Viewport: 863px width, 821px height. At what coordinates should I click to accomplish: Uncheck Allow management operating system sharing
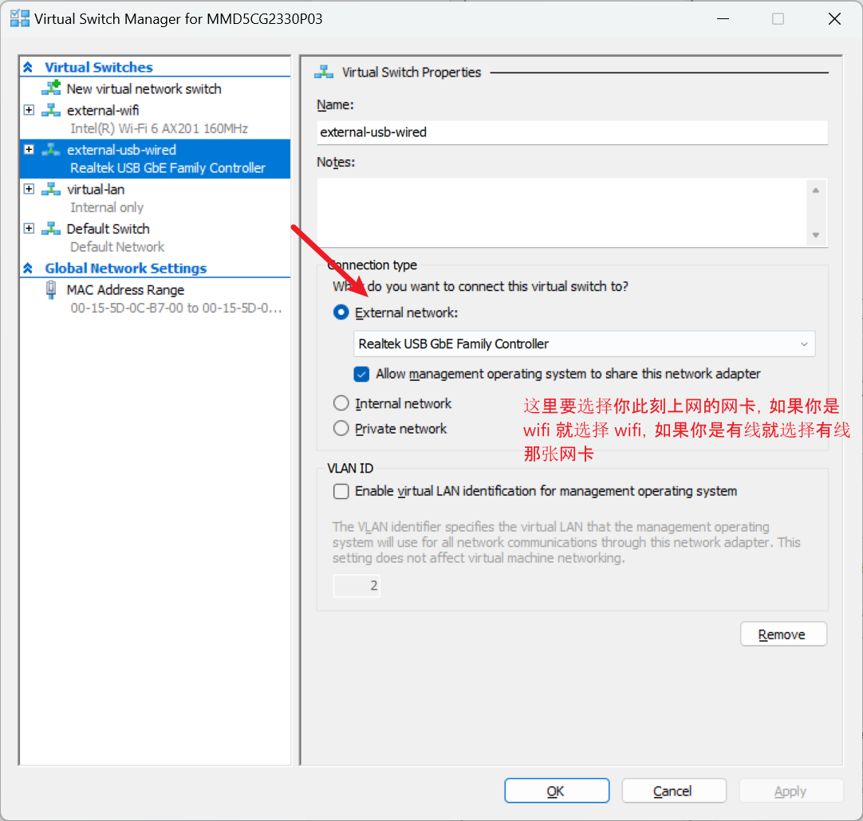coord(362,374)
